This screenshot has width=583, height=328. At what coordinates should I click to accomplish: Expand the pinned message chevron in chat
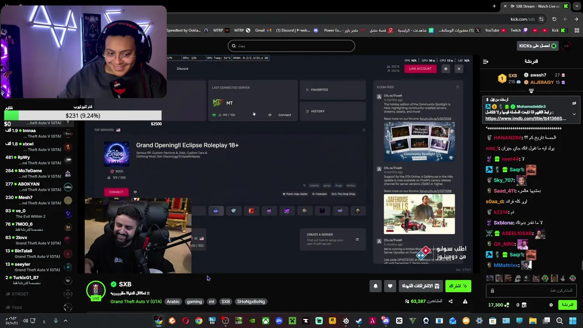click(574, 114)
